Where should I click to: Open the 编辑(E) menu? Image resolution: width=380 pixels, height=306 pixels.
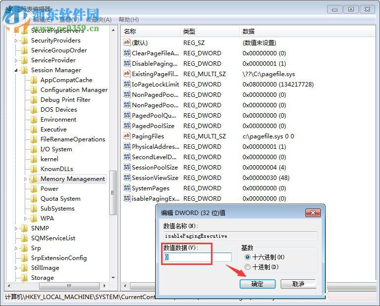click(x=42, y=20)
